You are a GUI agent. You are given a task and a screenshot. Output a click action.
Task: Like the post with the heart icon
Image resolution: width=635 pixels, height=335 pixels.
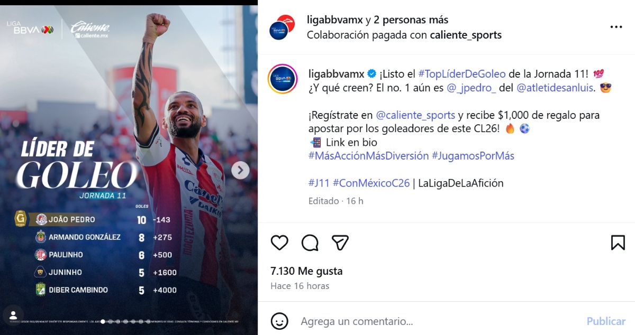(279, 243)
